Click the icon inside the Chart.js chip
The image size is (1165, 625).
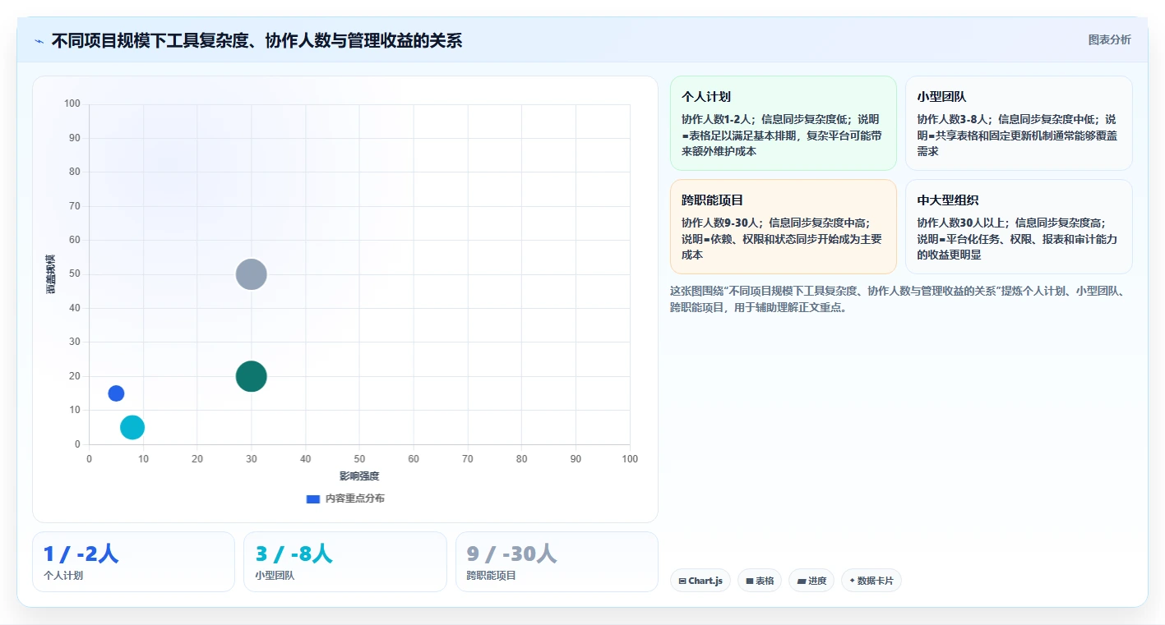pos(682,581)
